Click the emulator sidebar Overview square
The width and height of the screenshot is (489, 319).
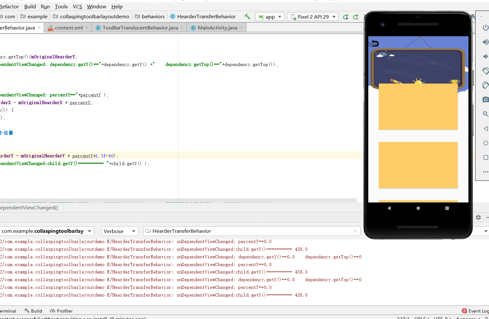[485, 157]
